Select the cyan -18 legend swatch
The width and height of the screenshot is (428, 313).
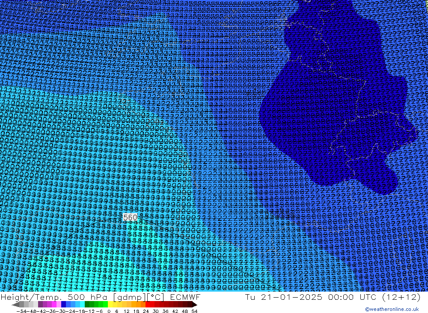tap(82, 304)
